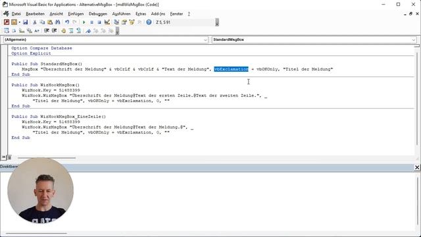Click in the Direktbereich input area
The height and width of the screenshot is (237, 421).
click(x=207, y=201)
